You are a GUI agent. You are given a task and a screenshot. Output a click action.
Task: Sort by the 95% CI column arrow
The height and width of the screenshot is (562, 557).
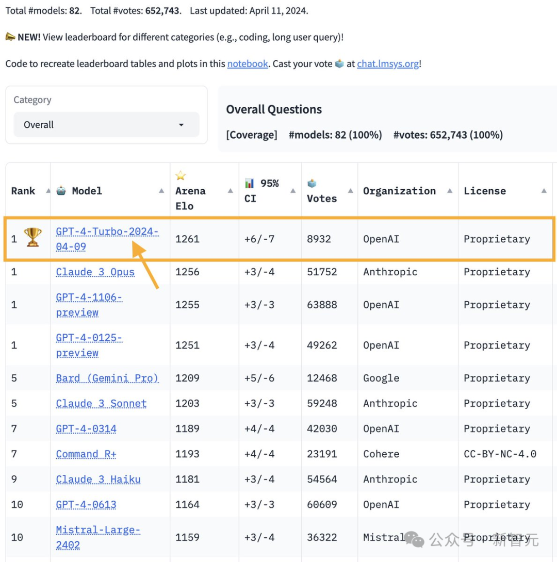pyautogui.click(x=293, y=191)
